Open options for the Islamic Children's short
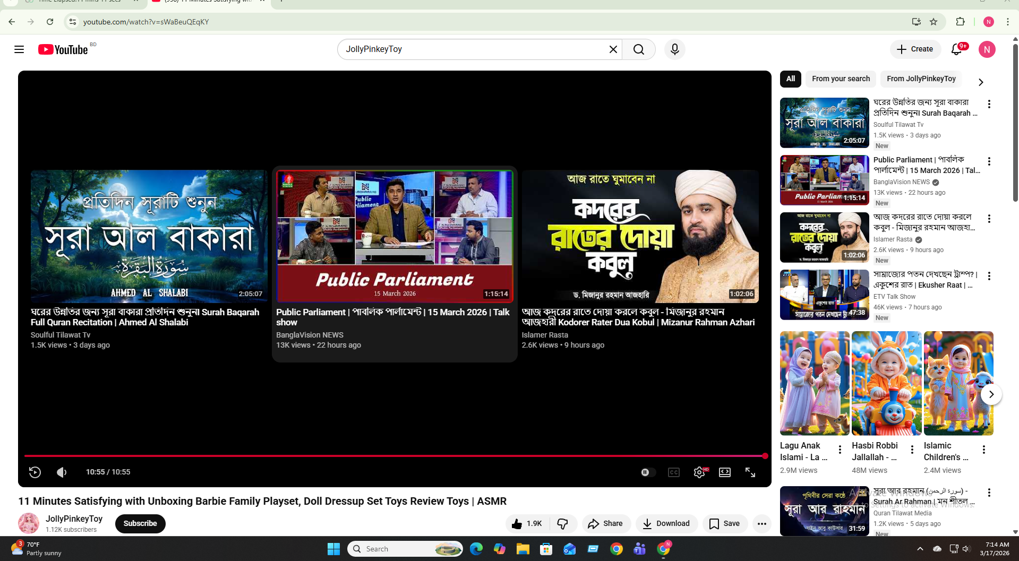 click(x=983, y=450)
